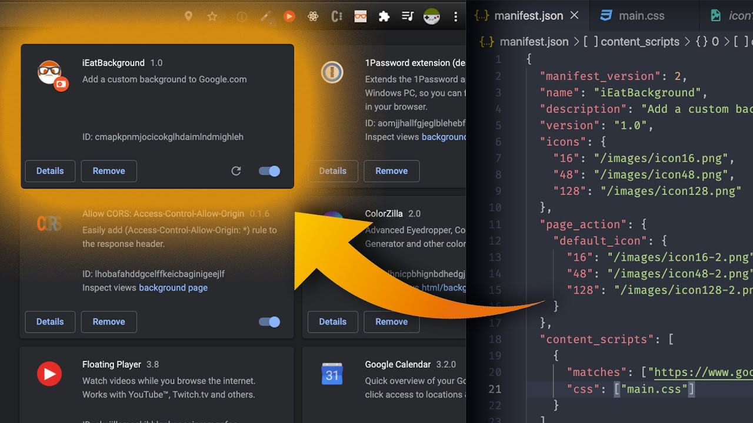Open the Extensions puzzle piece icon
The image size is (753, 423).
[385, 16]
